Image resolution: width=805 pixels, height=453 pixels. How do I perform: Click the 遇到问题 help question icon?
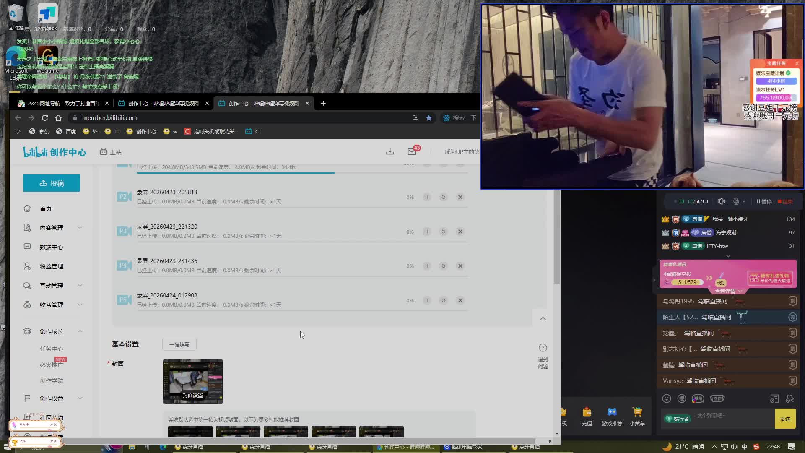tap(543, 348)
